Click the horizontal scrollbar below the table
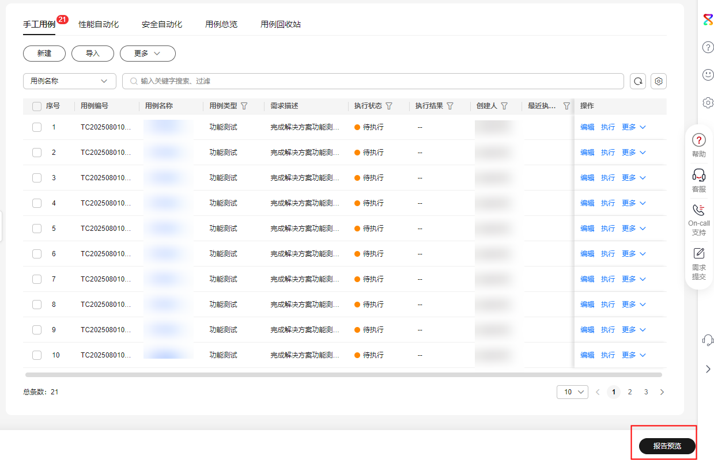Screen dimensions: 714x460 (x=343, y=375)
